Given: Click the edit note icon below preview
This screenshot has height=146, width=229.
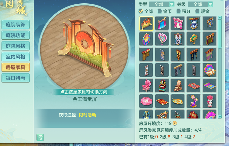Looking at the screenshot, I should (x=40, y=137).
